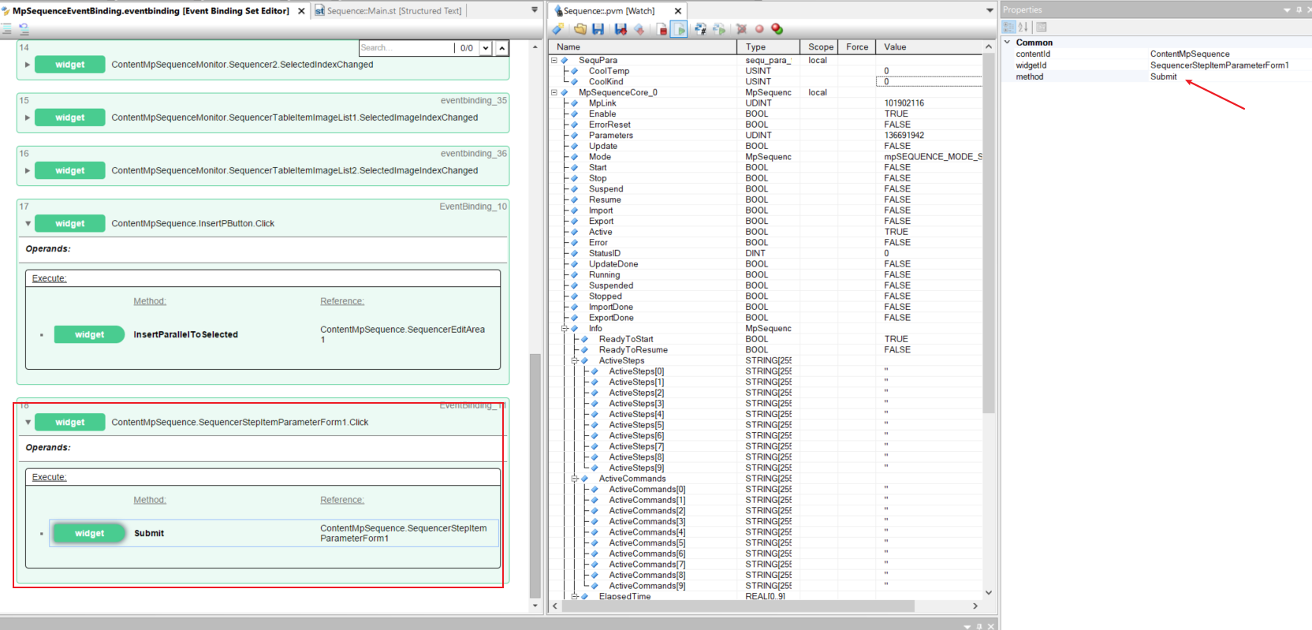The width and height of the screenshot is (1312, 630).
Task: Click the red and green circles icon in Watch toolbar
Action: tap(777, 29)
